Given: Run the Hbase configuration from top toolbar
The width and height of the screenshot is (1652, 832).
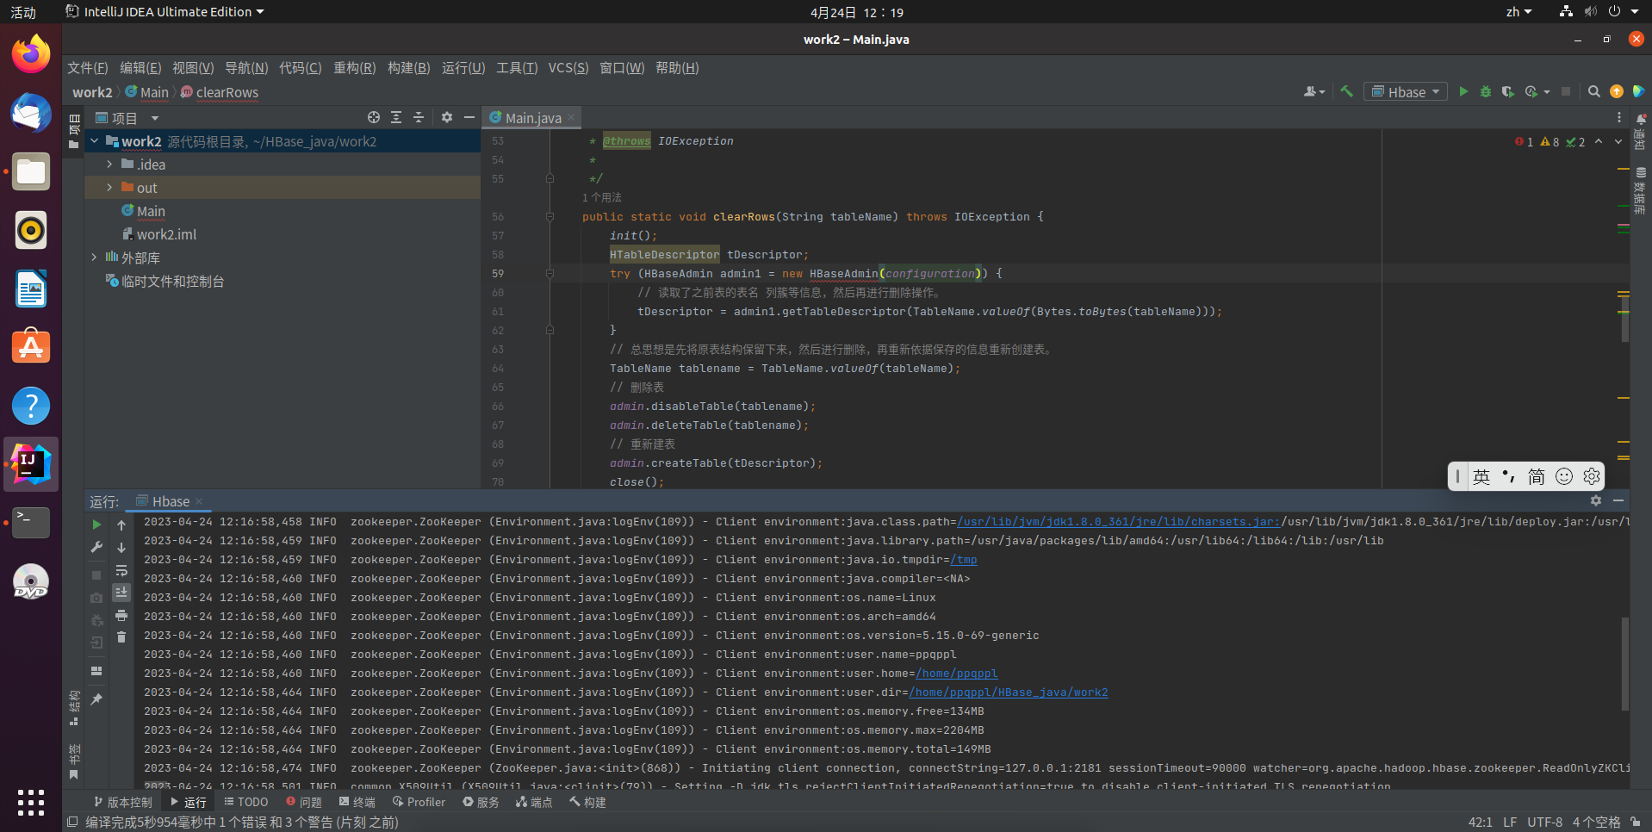Looking at the screenshot, I should point(1463,91).
